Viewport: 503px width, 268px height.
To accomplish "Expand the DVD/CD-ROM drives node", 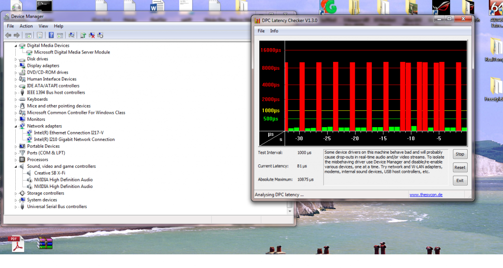I will 15,73.
